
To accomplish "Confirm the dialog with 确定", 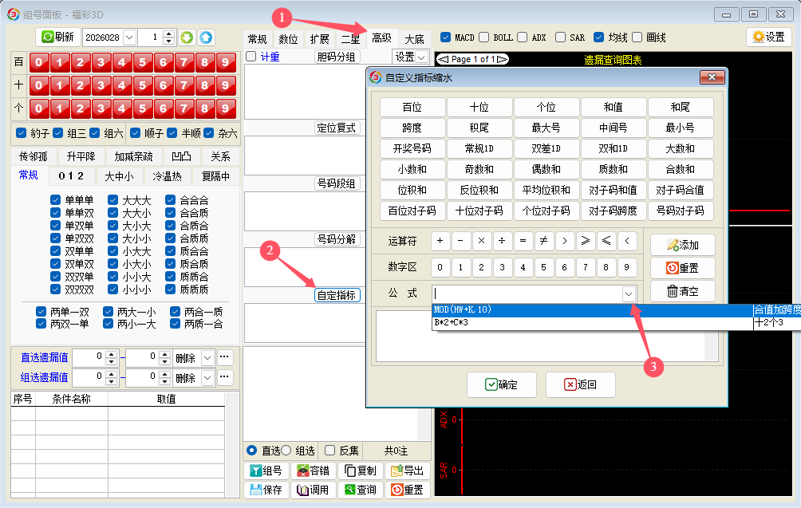I will click(x=501, y=384).
